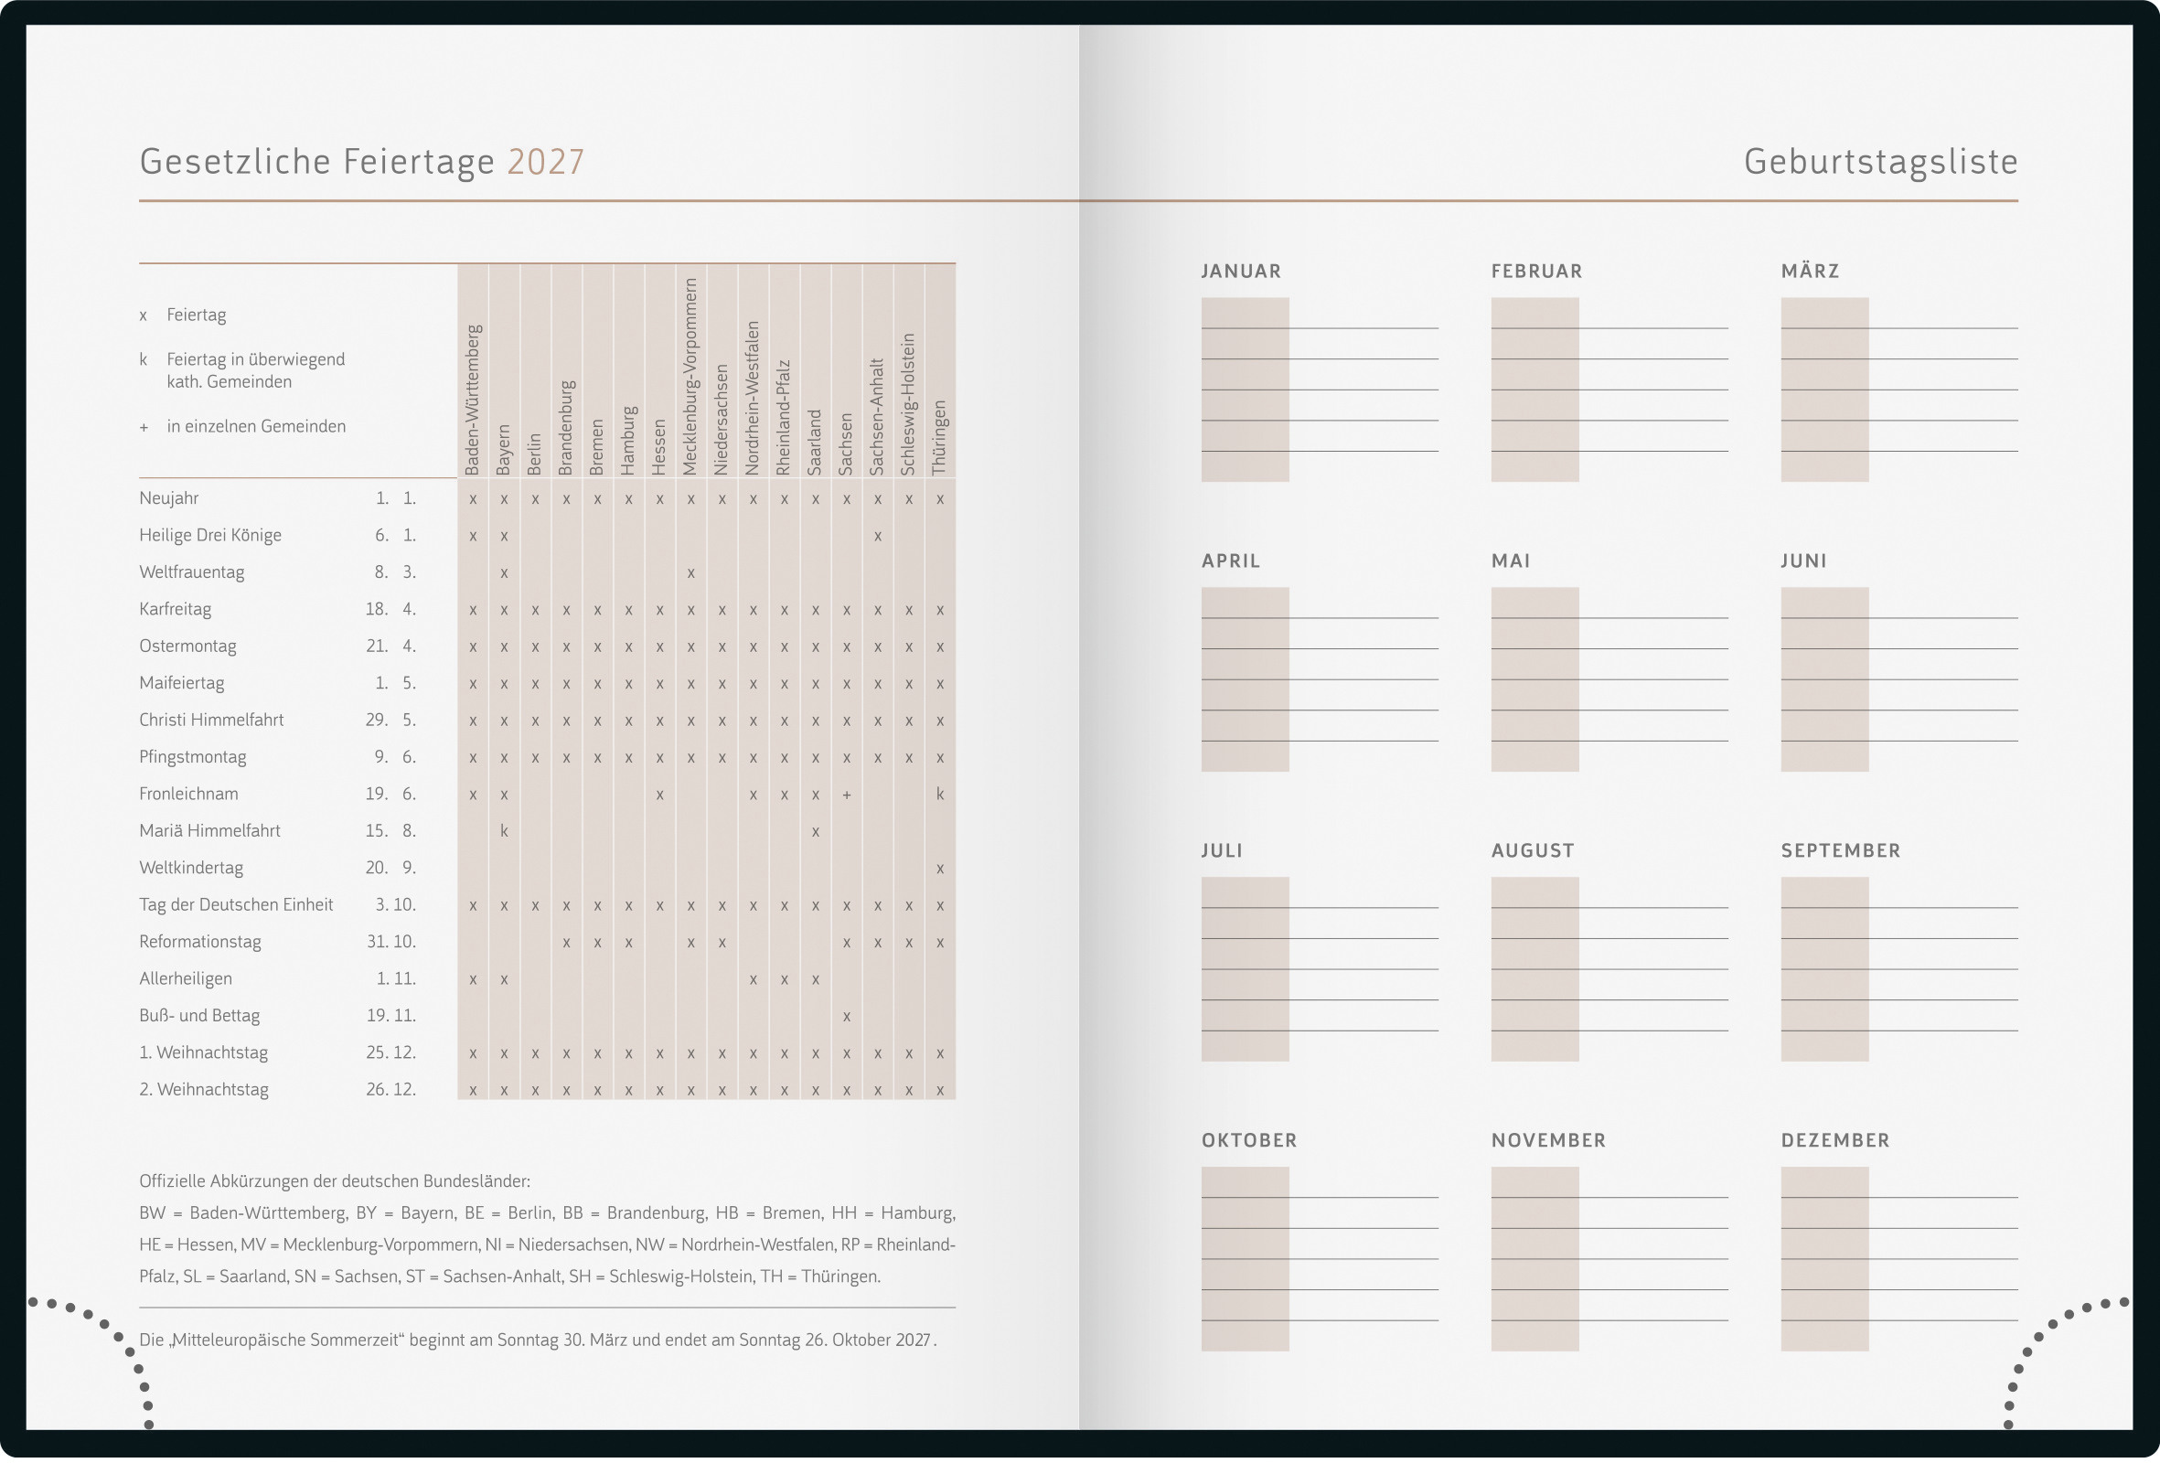Click the JANUAR month heading
Image resolution: width=2160 pixels, height=1463 pixels.
[1241, 272]
